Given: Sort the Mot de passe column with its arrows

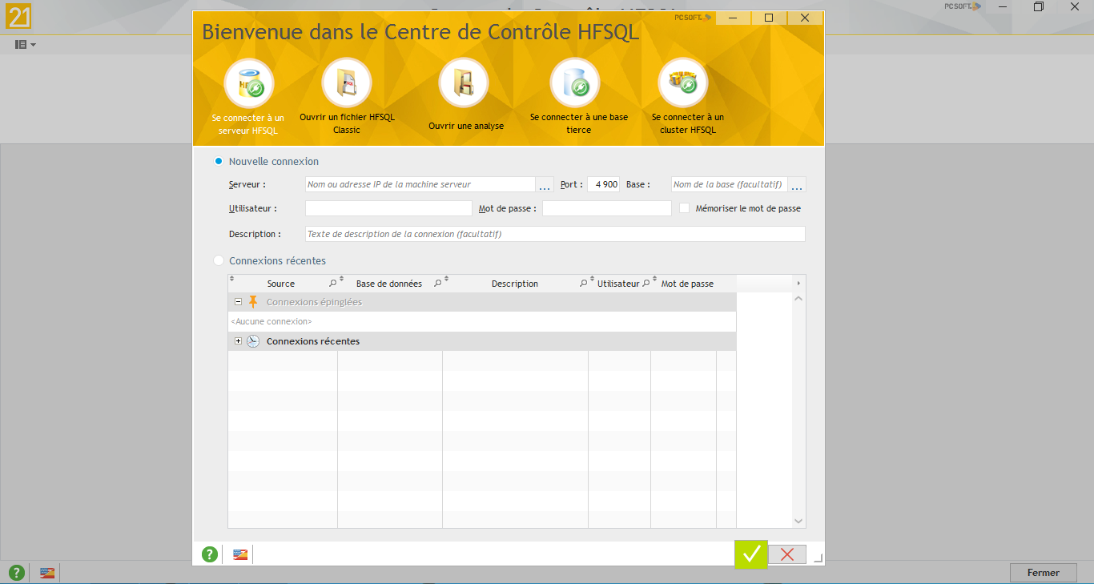Looking at the screenshot, I should (655, 279).
